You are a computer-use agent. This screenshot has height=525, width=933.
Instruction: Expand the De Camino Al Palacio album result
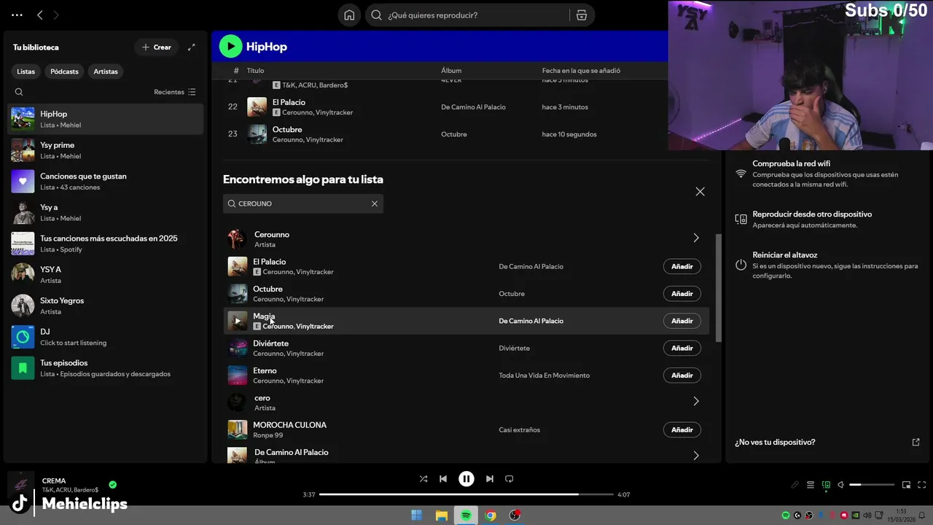click(x=696, y=456)
